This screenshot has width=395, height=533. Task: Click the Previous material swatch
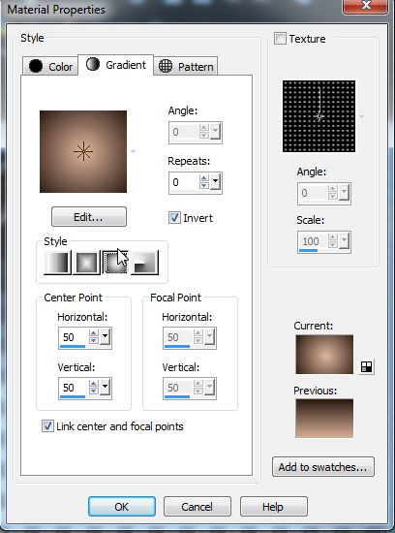(324, 419)
